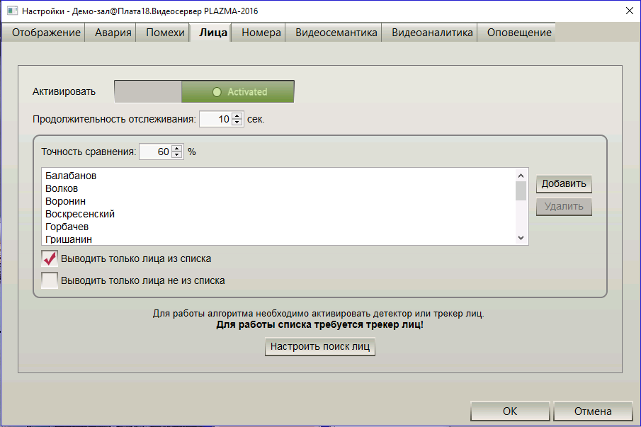Click the Добавить button
Viewport: 641px width, 427px height.
pos(564,184)
